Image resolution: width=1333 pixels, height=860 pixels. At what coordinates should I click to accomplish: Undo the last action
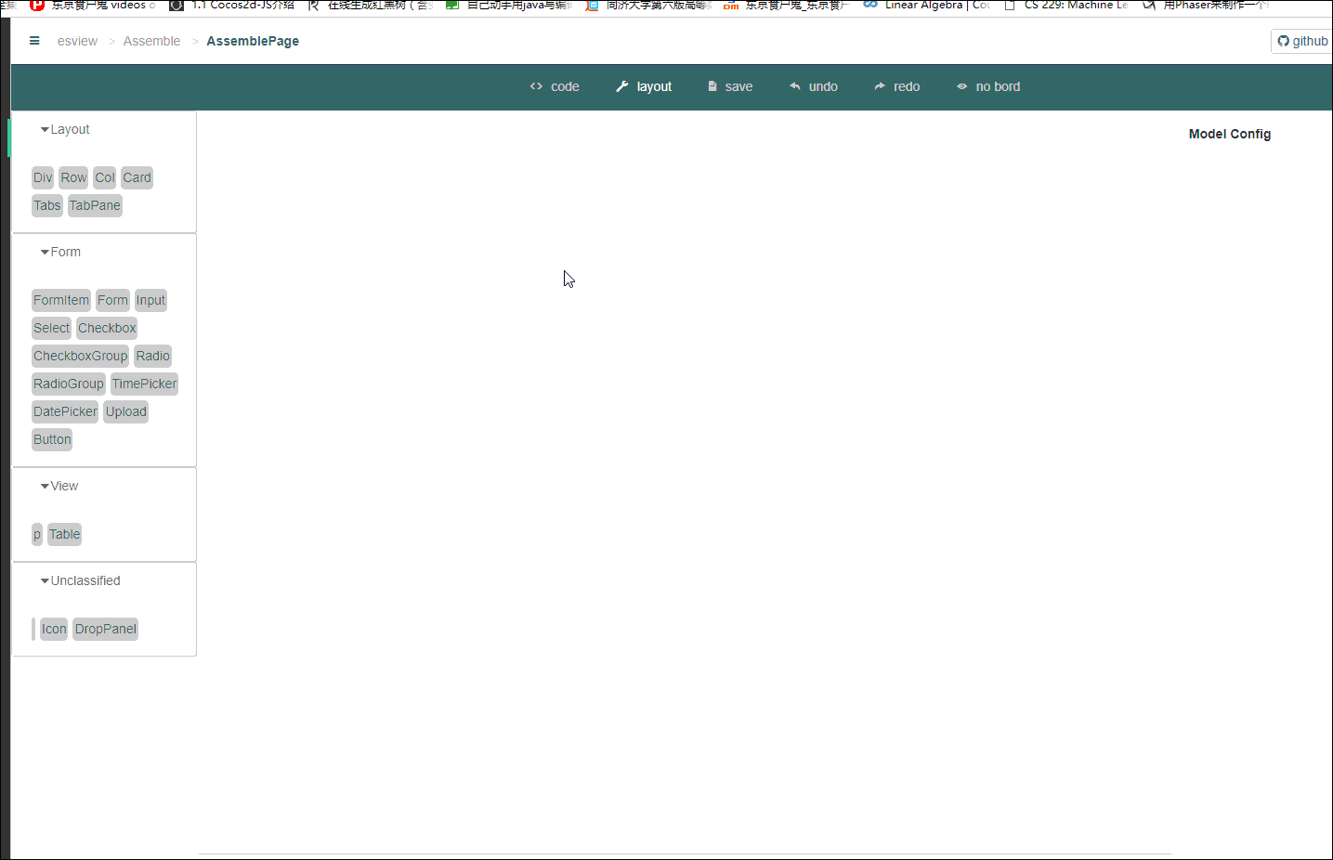click(814, 86)
